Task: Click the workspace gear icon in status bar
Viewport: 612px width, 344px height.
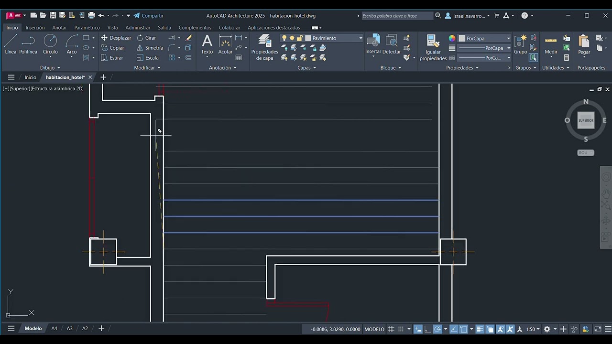Action: pyautogui.click(x=547, y=329)
